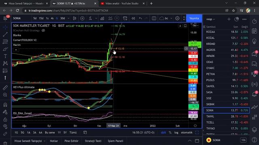Switch to the Notlar tab

[x=54, y=141]
